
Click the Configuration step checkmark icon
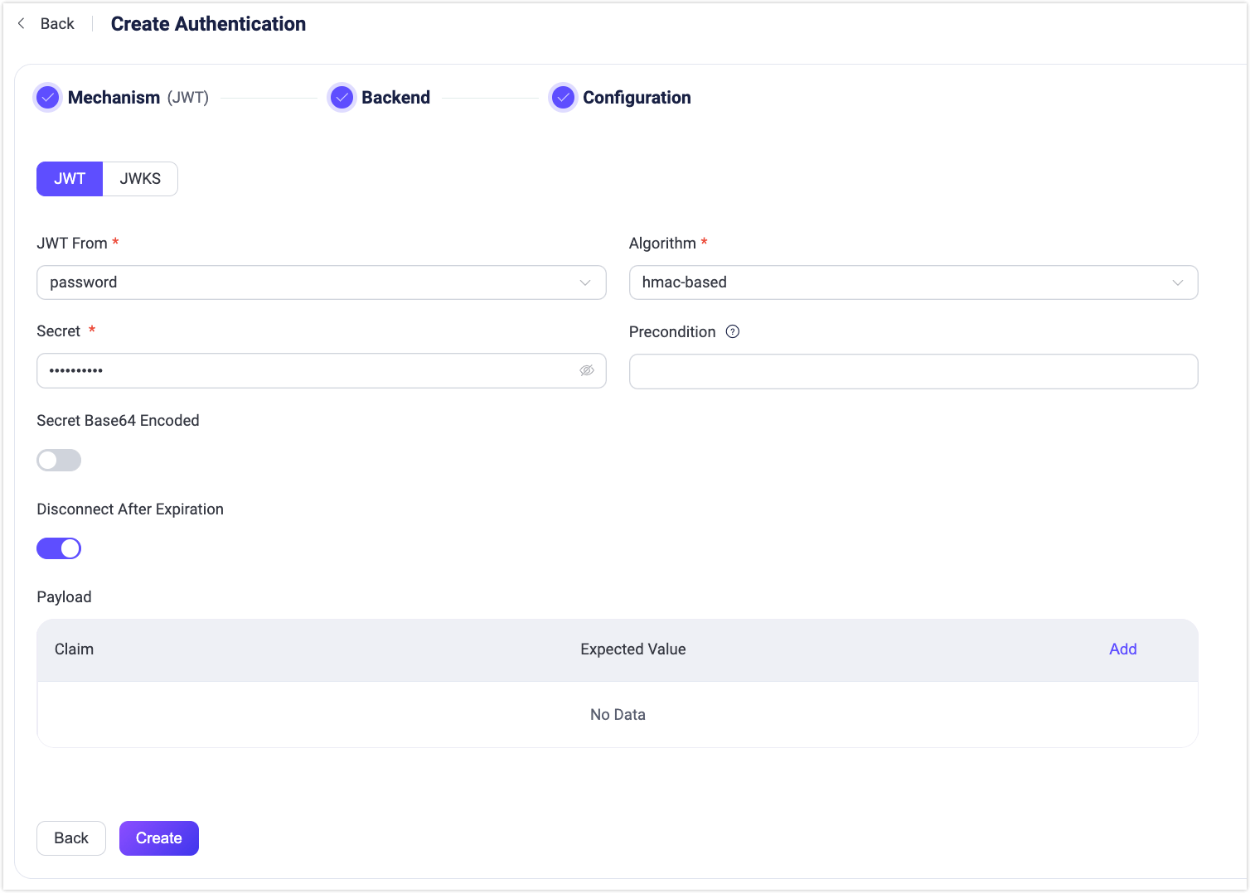pos(563,98)
